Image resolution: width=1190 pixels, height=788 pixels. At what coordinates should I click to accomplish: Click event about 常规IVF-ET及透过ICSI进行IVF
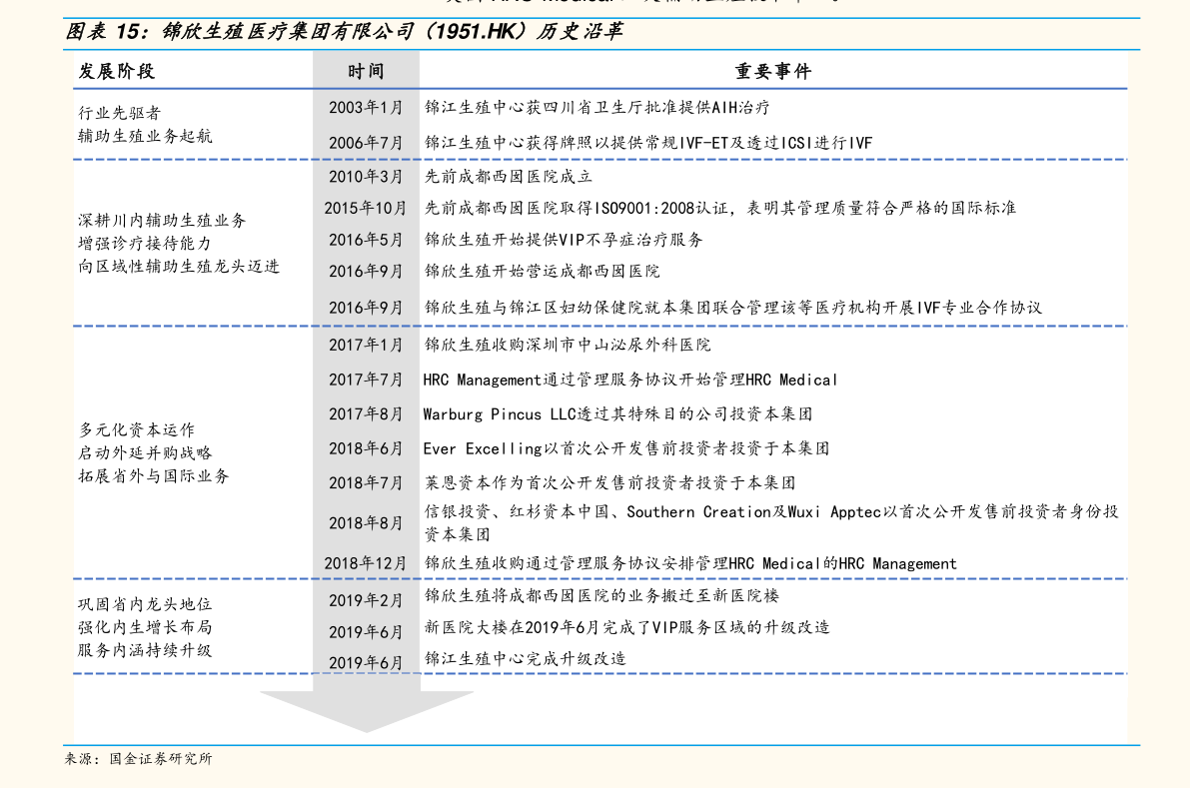(x=648, y=143)
